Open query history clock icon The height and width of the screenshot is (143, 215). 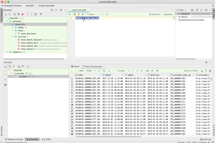click(75, 14)
